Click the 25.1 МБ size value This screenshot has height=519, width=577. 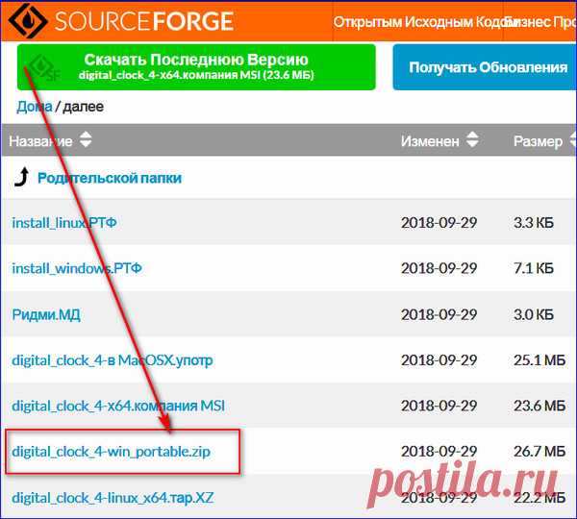(x=539, y=360)
